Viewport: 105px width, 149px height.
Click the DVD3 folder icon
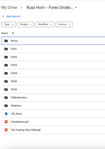click(x=6, y=65)
